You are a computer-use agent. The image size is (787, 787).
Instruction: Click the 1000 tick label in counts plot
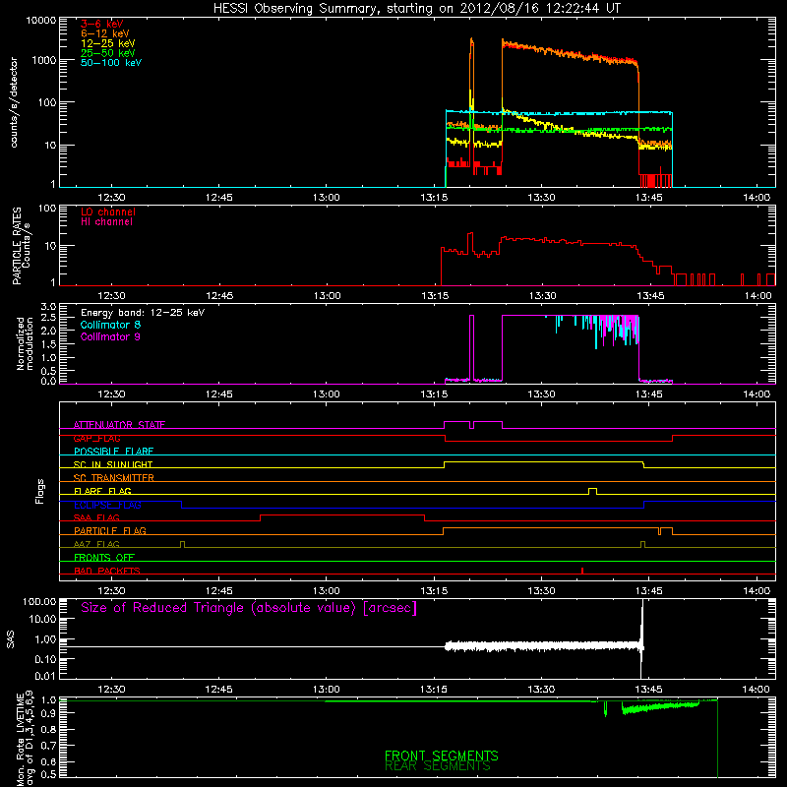point(44,60)
